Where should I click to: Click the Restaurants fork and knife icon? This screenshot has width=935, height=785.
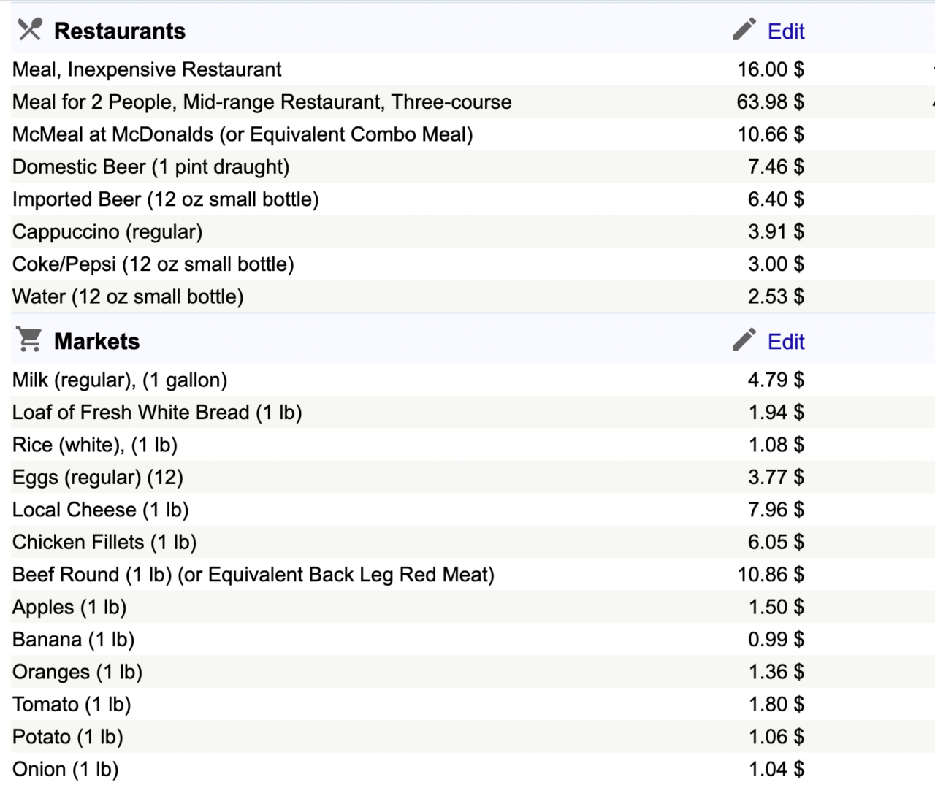pyautogui.click(x=30, y=29)
